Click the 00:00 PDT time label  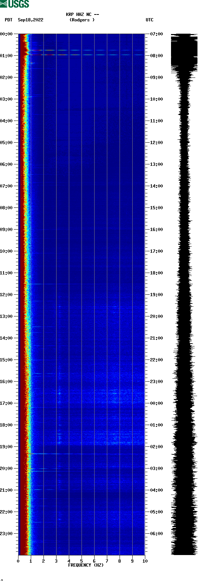[x=7, y=34]
